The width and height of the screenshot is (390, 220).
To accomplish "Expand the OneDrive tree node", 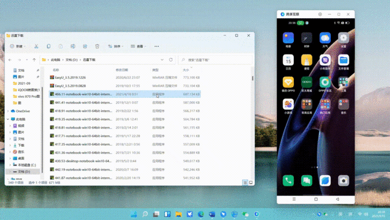I will (6, 111).
